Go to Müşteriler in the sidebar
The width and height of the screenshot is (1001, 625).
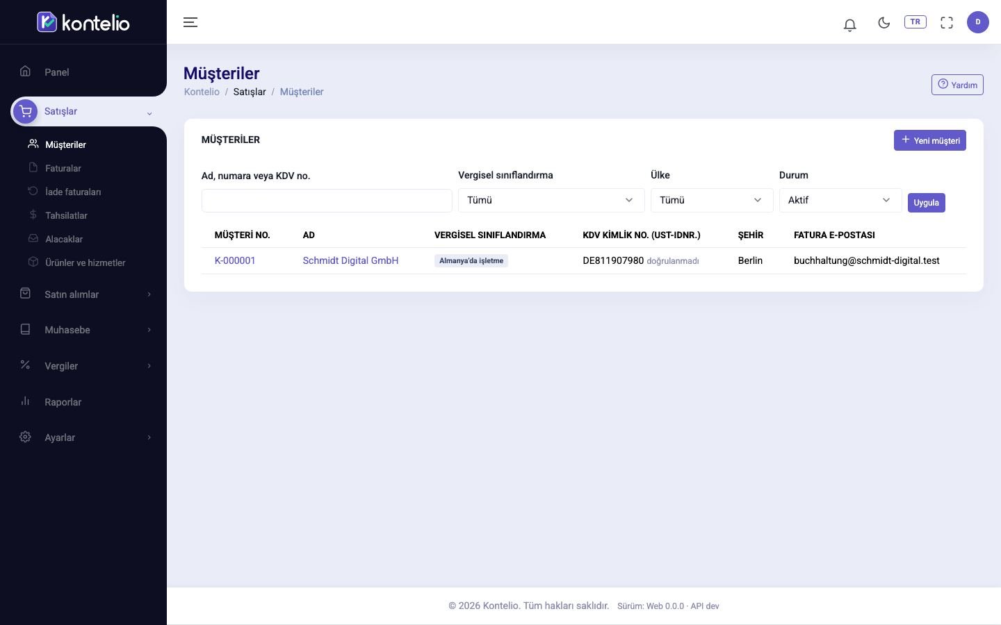point(65,144)
